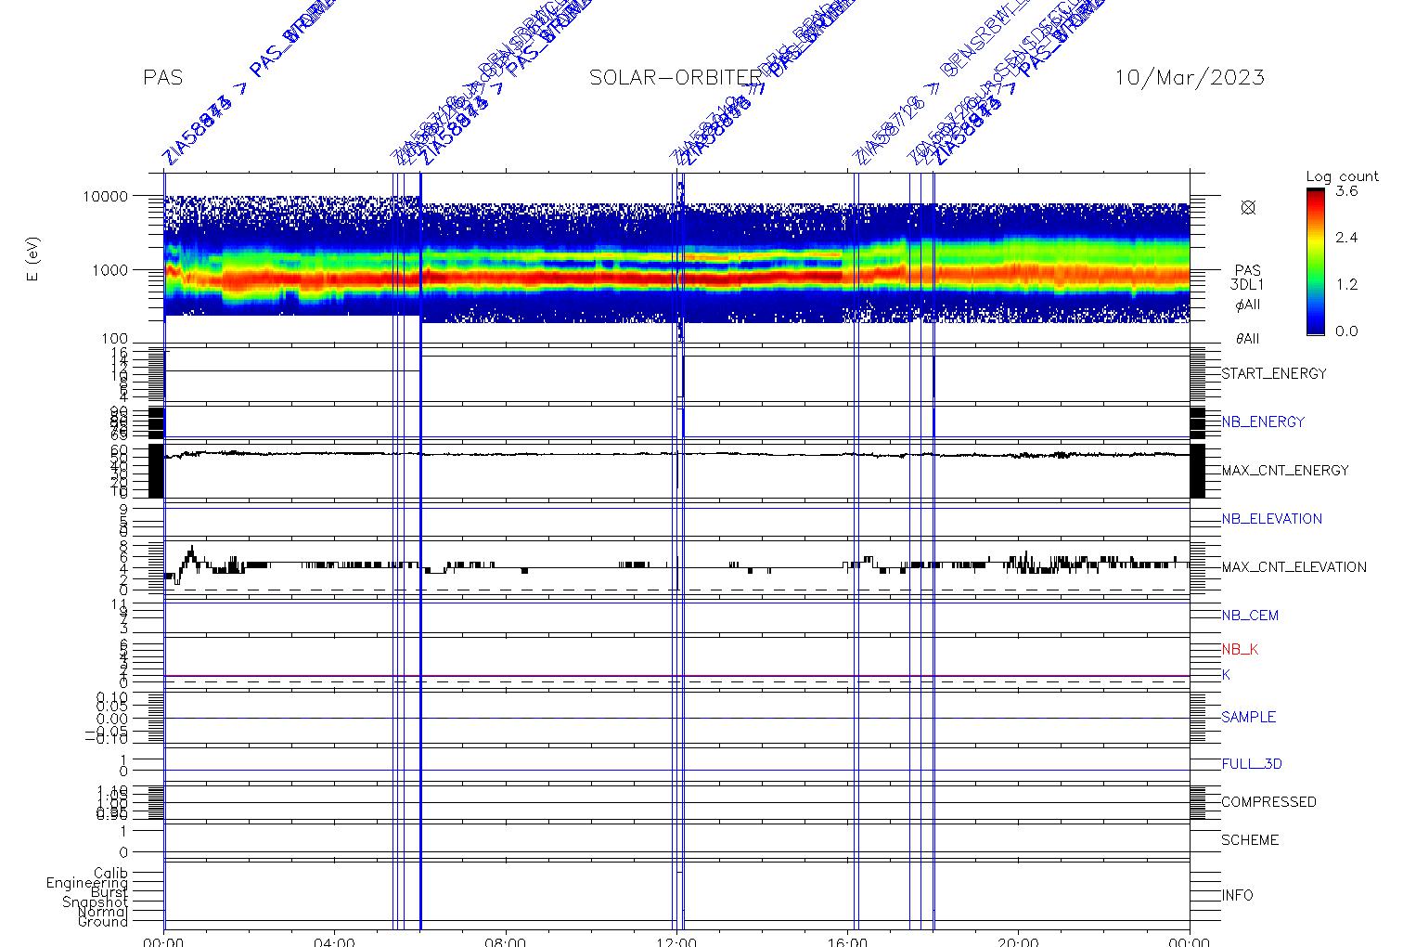Screen dimensions: 1403x947
Task: Click the Calib mode label
Action: click(x=111, y=874)
